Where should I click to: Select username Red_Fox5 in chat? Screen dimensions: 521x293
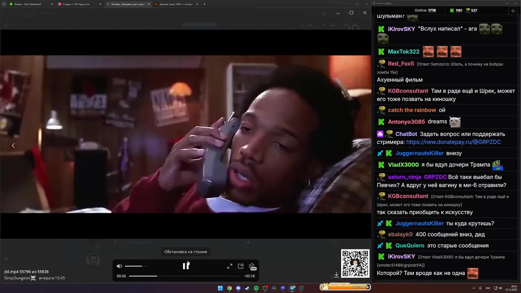tap(401, 64)
